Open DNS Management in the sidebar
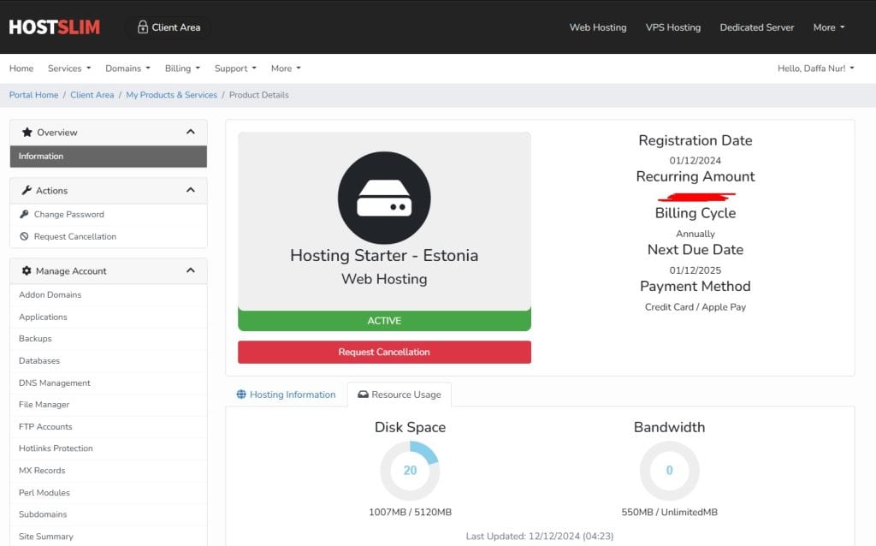876x546 pixels. click(109, 383)
